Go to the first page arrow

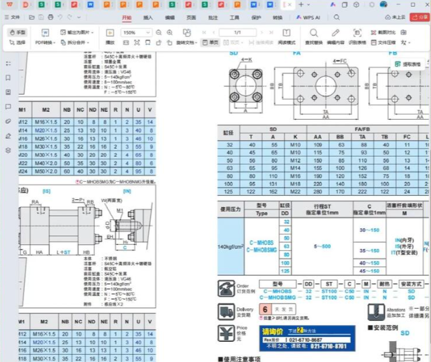click(204, 32)
